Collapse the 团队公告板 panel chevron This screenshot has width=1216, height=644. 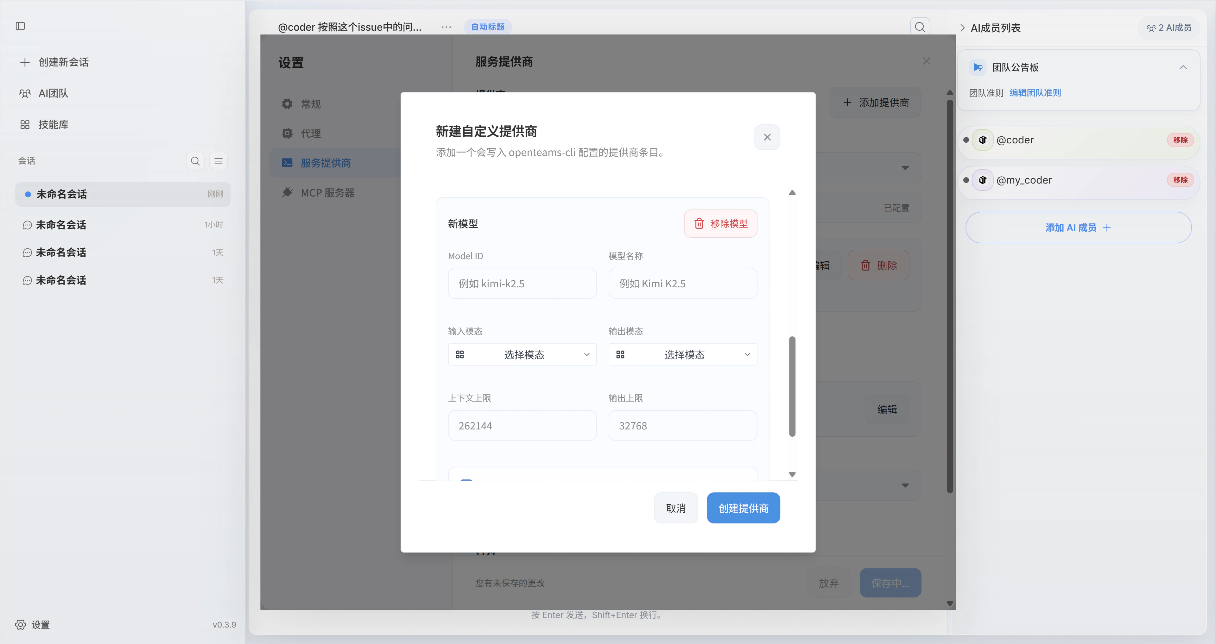click(1183, 67)
